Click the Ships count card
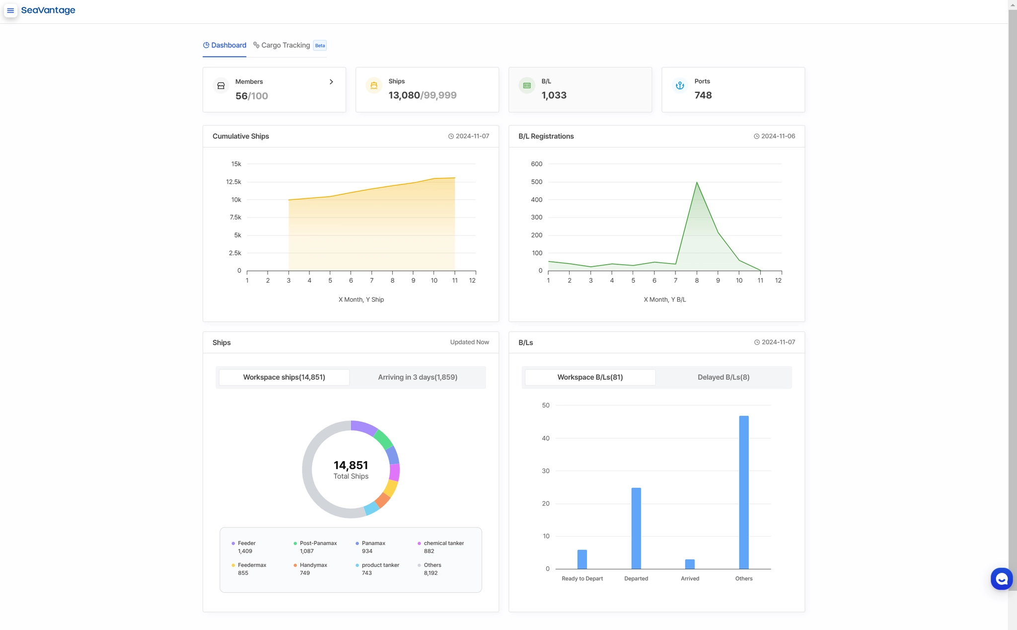 click(427, 90)
